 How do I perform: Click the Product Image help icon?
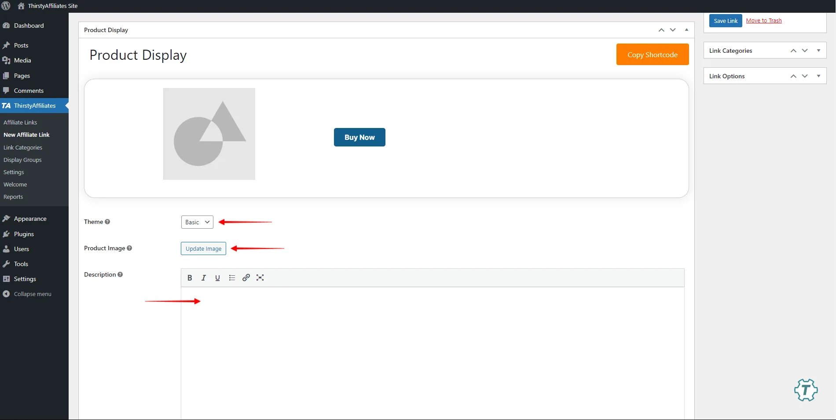(x=129, y=248)
